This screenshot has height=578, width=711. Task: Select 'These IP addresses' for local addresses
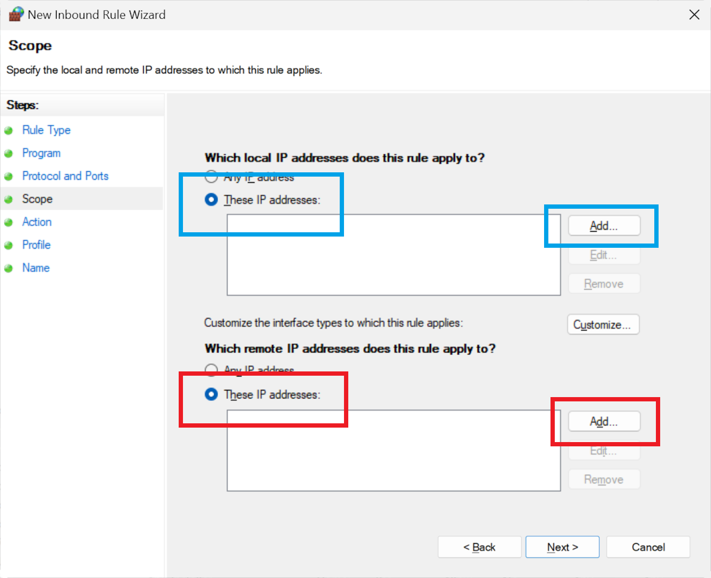pyautogui.click(x=211, y=200)
